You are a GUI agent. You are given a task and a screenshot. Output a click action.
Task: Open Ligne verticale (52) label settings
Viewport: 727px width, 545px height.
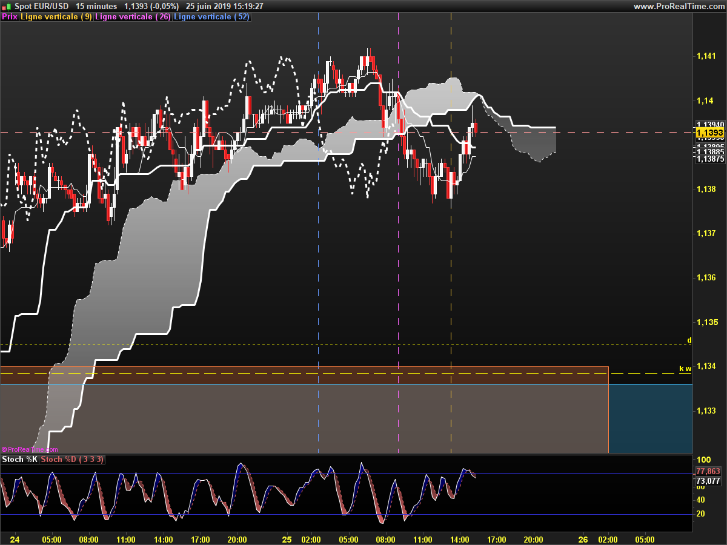tap(212, 17)
